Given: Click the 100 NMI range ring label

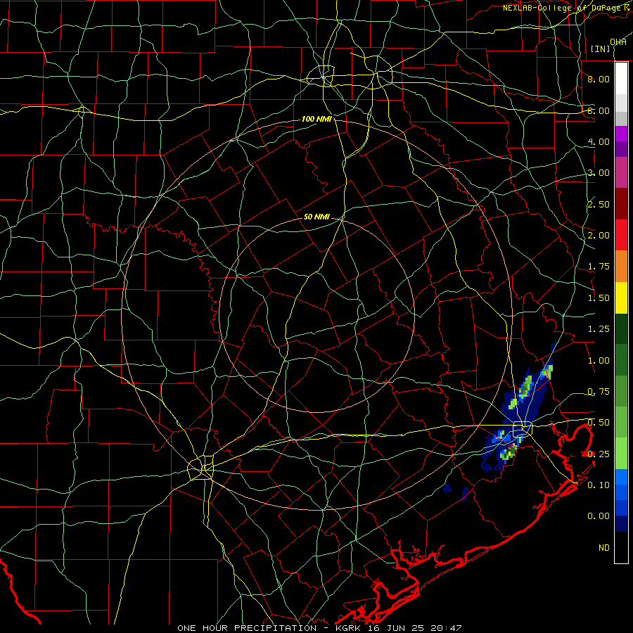Looking at the screenshot, I should click(317, 119).
